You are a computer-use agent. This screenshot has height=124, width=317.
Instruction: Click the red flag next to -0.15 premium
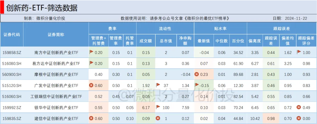tap(197, 85)
